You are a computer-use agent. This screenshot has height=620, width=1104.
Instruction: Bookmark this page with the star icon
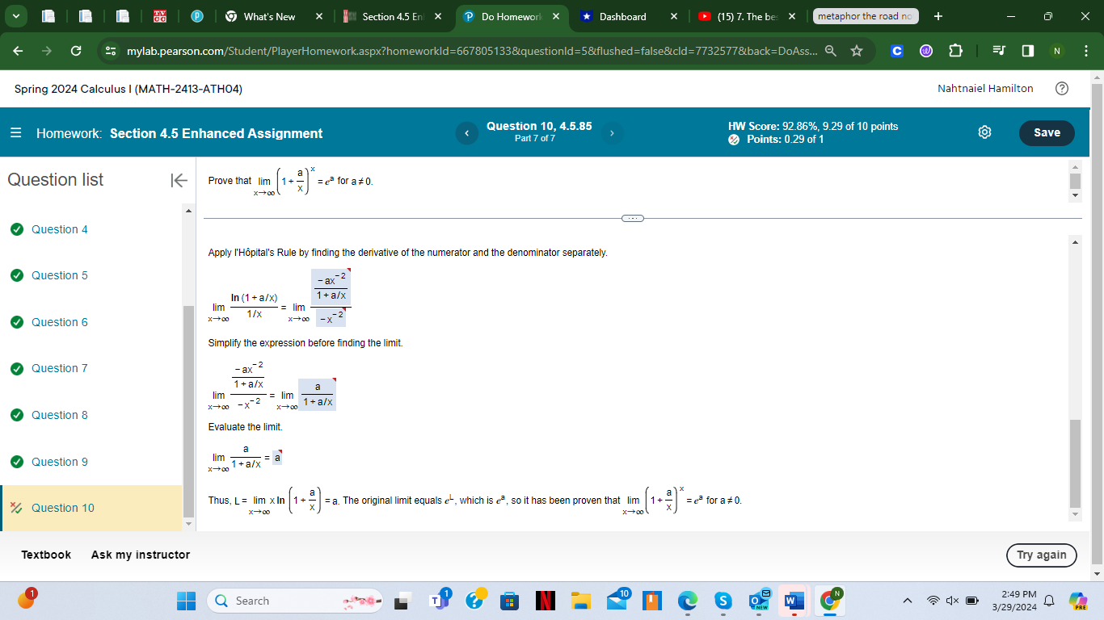[x=856, y=50]
